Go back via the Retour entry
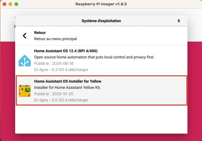 (x=101, y=36)
